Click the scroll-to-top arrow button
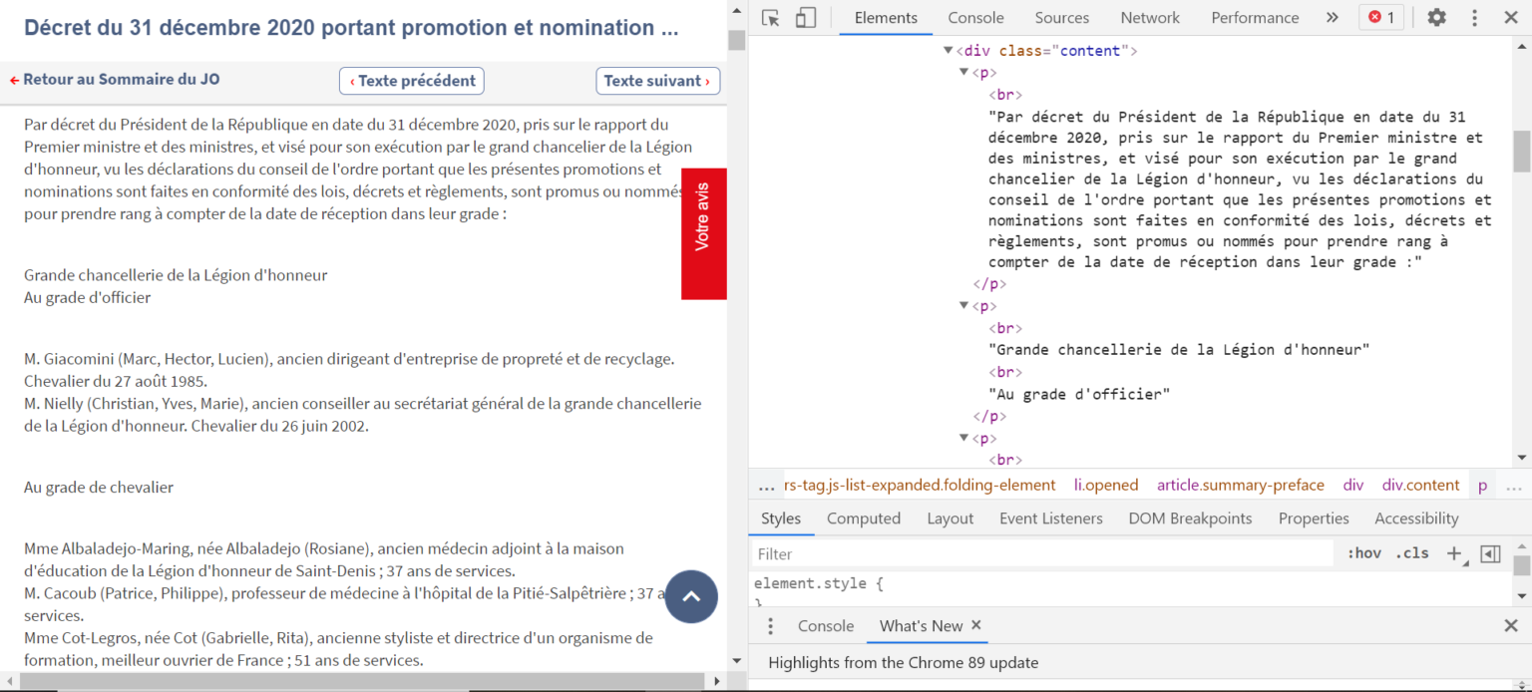1532x692 pixels. tap(691, 596)
